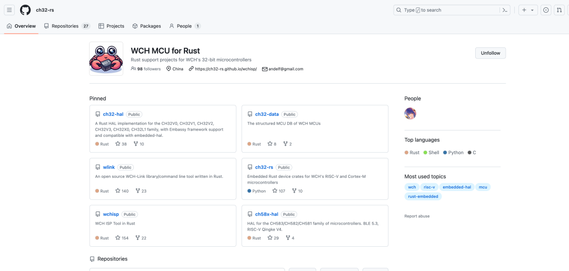Screen dimensions: 569x271
Task: Click the Pinned section heading
Action: [x=97, y=98]
